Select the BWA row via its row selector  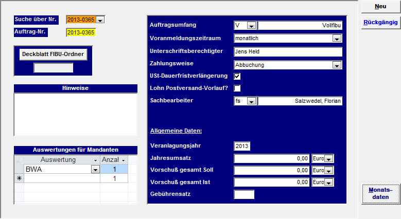click(x=19, y=169)
